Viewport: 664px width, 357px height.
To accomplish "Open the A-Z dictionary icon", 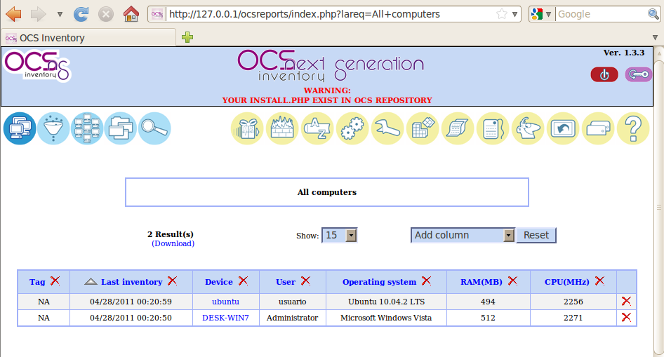I will [x=317, y=128].
